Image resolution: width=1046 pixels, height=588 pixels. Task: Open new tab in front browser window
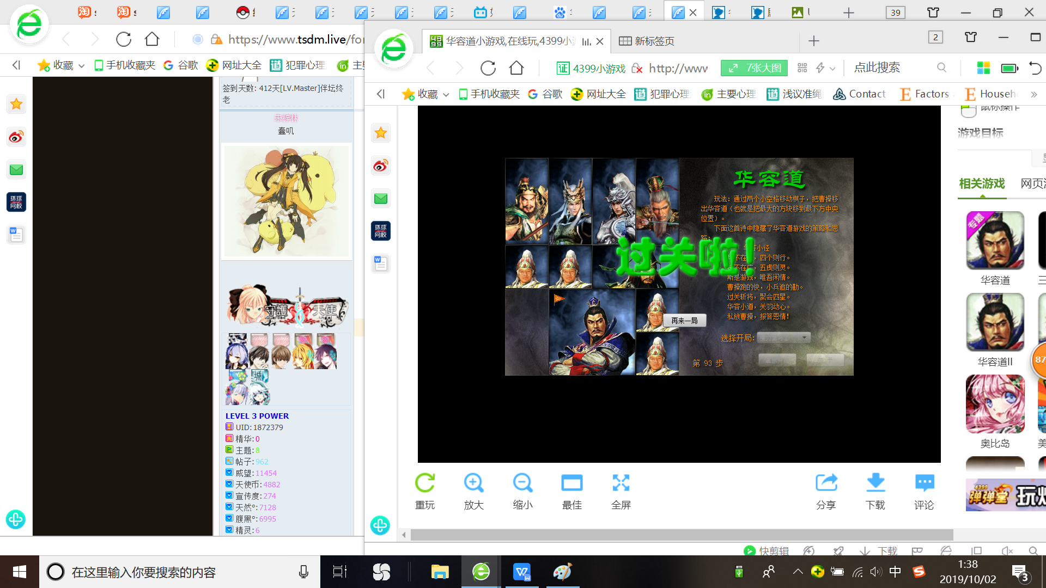(814, 41)
